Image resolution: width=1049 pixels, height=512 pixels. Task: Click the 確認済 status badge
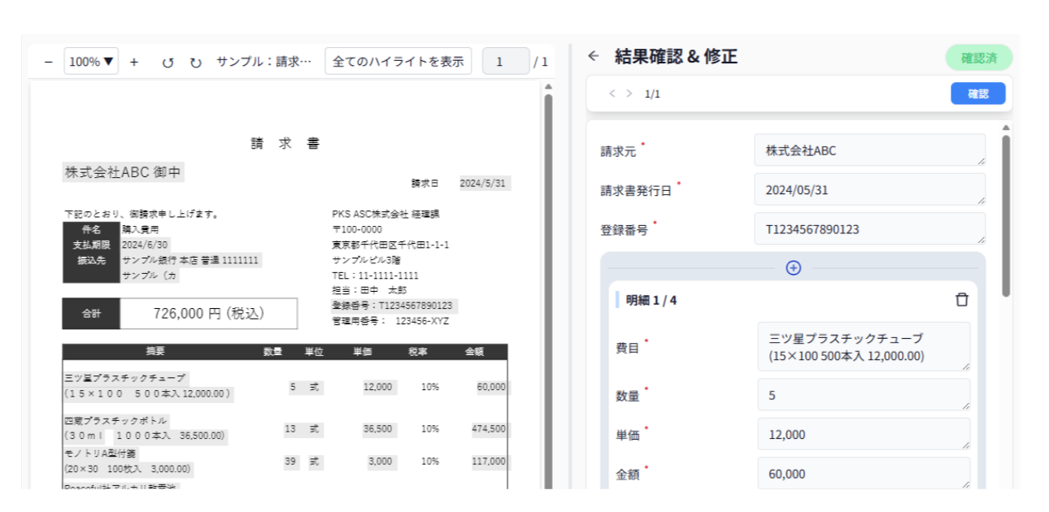978,58
